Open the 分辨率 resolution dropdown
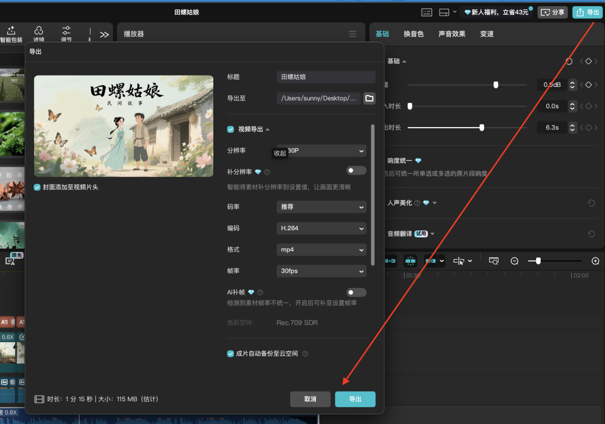This screenshot has height=424, width=605. 321,151
